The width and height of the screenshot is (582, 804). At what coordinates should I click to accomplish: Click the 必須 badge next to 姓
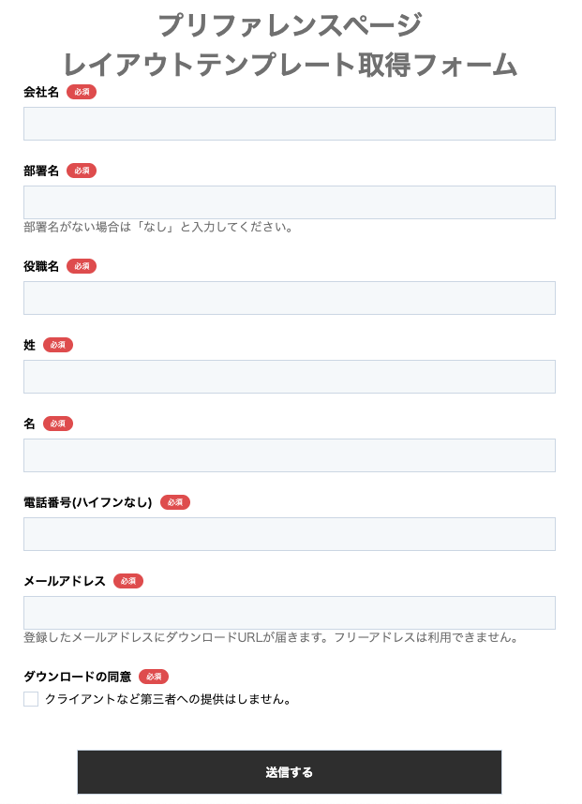tap(58, 345)
